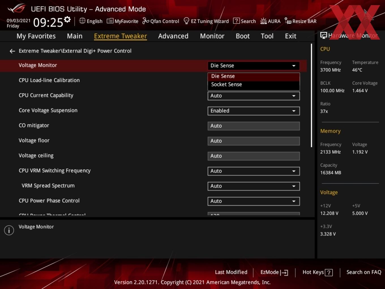
Task: Select Die Sense from the dropdown list
Action: (x=254, y=76)
